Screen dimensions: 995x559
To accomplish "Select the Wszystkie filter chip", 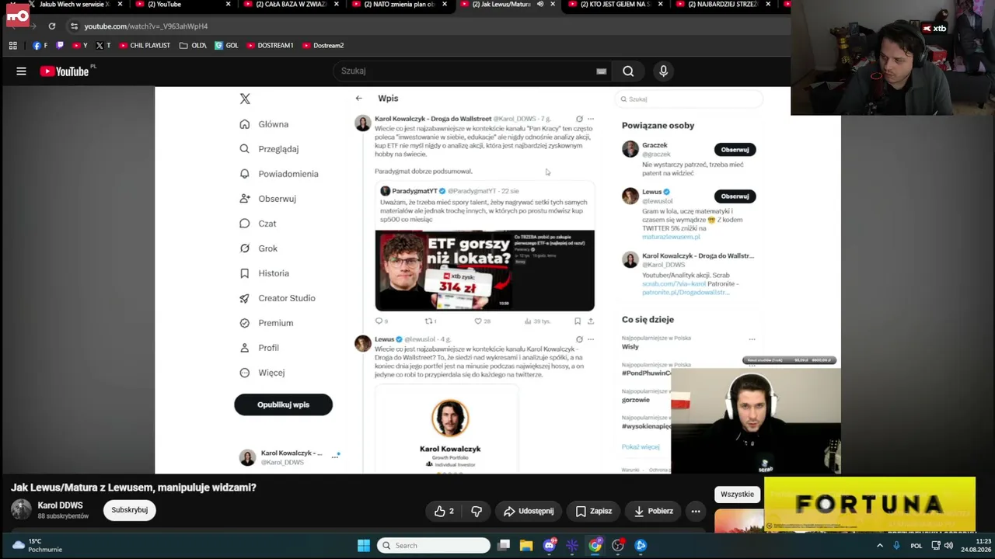I will click(737, 495).
